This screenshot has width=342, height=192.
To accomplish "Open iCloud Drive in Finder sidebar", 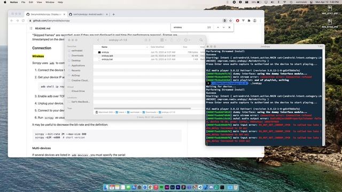I will [78, 91].
